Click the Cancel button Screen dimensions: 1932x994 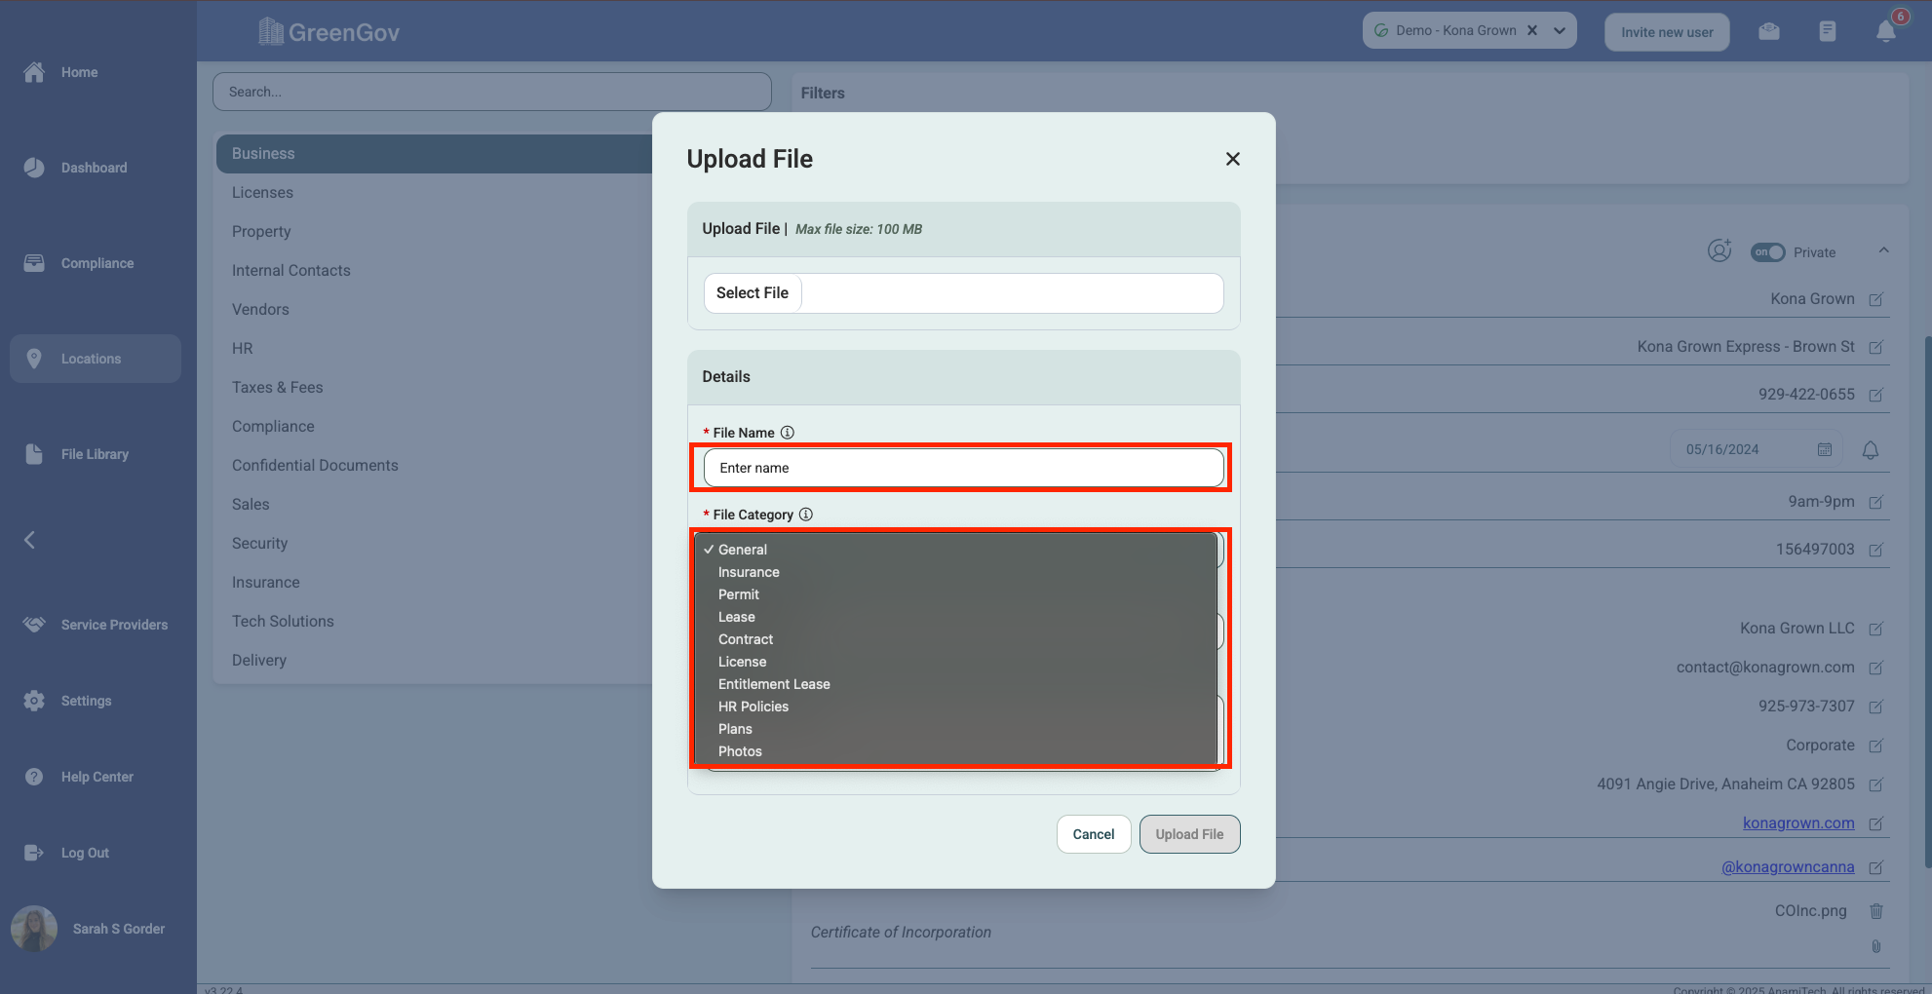coord(1093,834)
